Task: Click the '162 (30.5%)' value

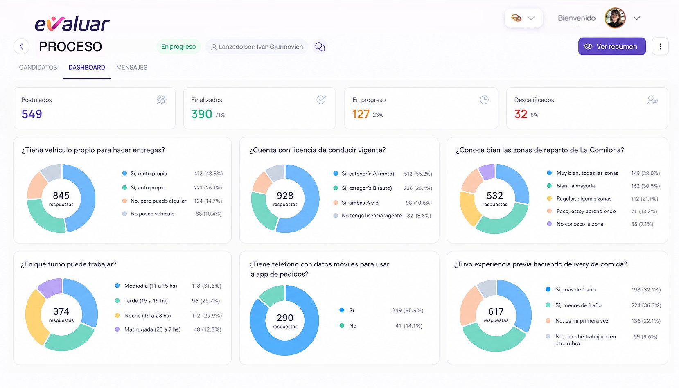Action: [x=645, y=186]
